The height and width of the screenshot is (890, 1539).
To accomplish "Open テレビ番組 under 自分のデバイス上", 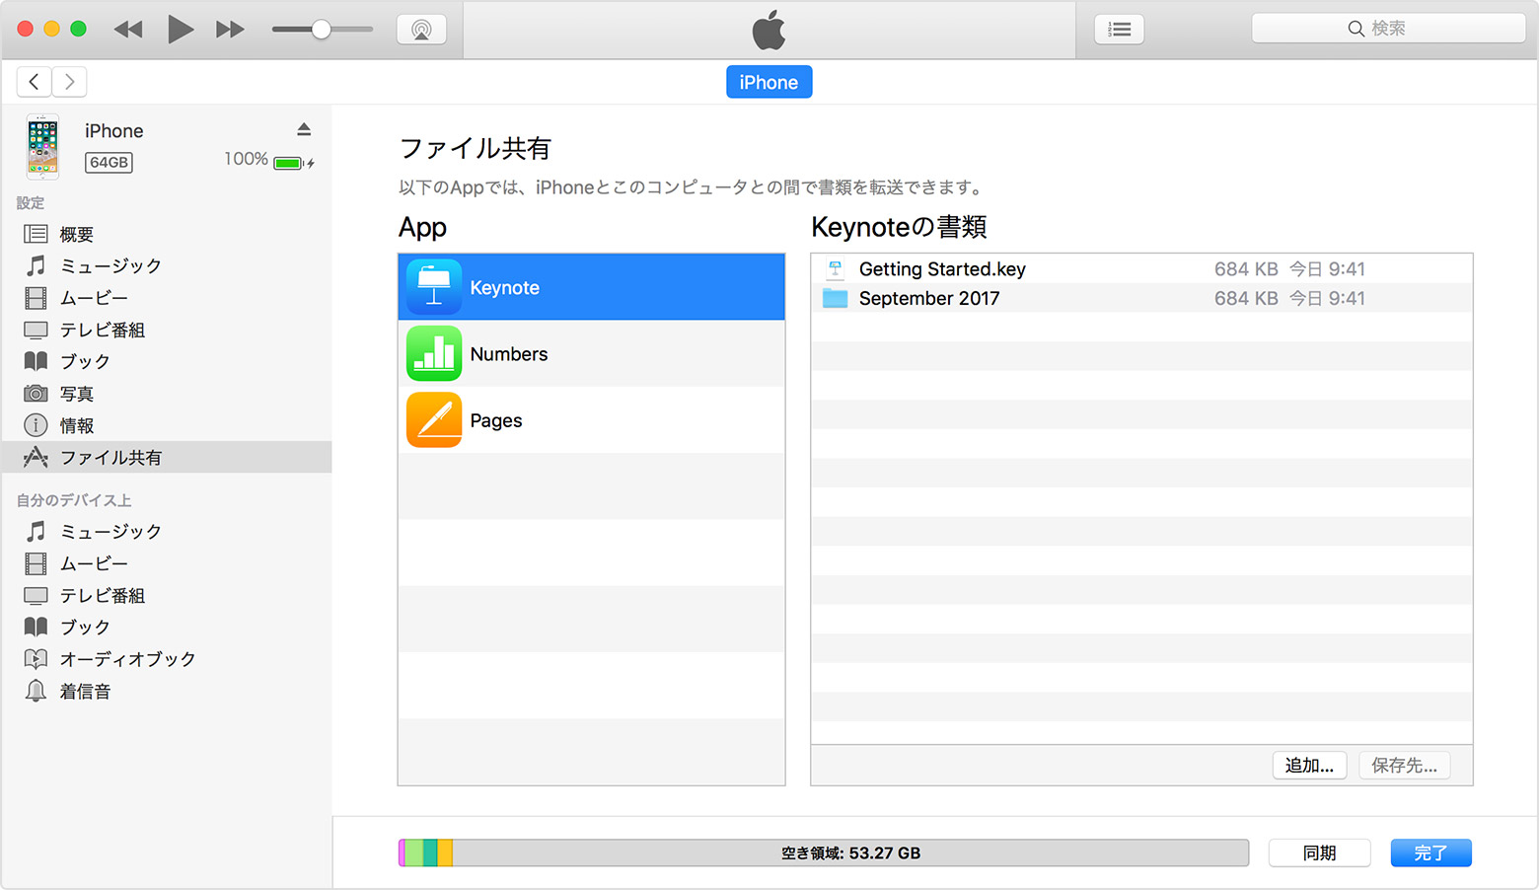I will 166,595.
